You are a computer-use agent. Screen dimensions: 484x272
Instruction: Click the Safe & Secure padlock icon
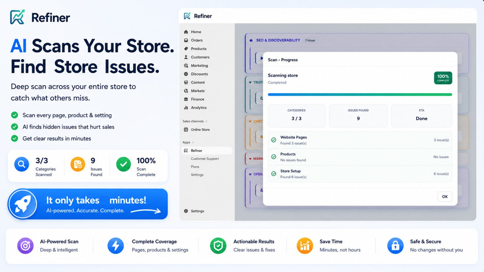[x=395, y=246]
